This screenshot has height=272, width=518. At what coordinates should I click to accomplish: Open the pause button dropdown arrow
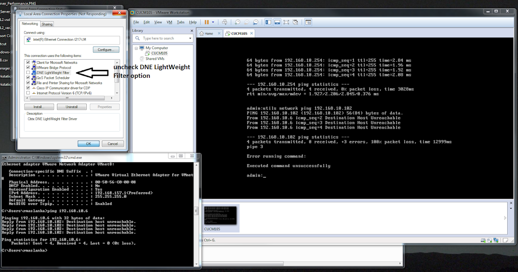point(213,22)
